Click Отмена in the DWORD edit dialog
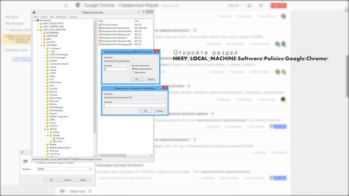The width and height of the screenshot is (349, 196). coord(151,79)
